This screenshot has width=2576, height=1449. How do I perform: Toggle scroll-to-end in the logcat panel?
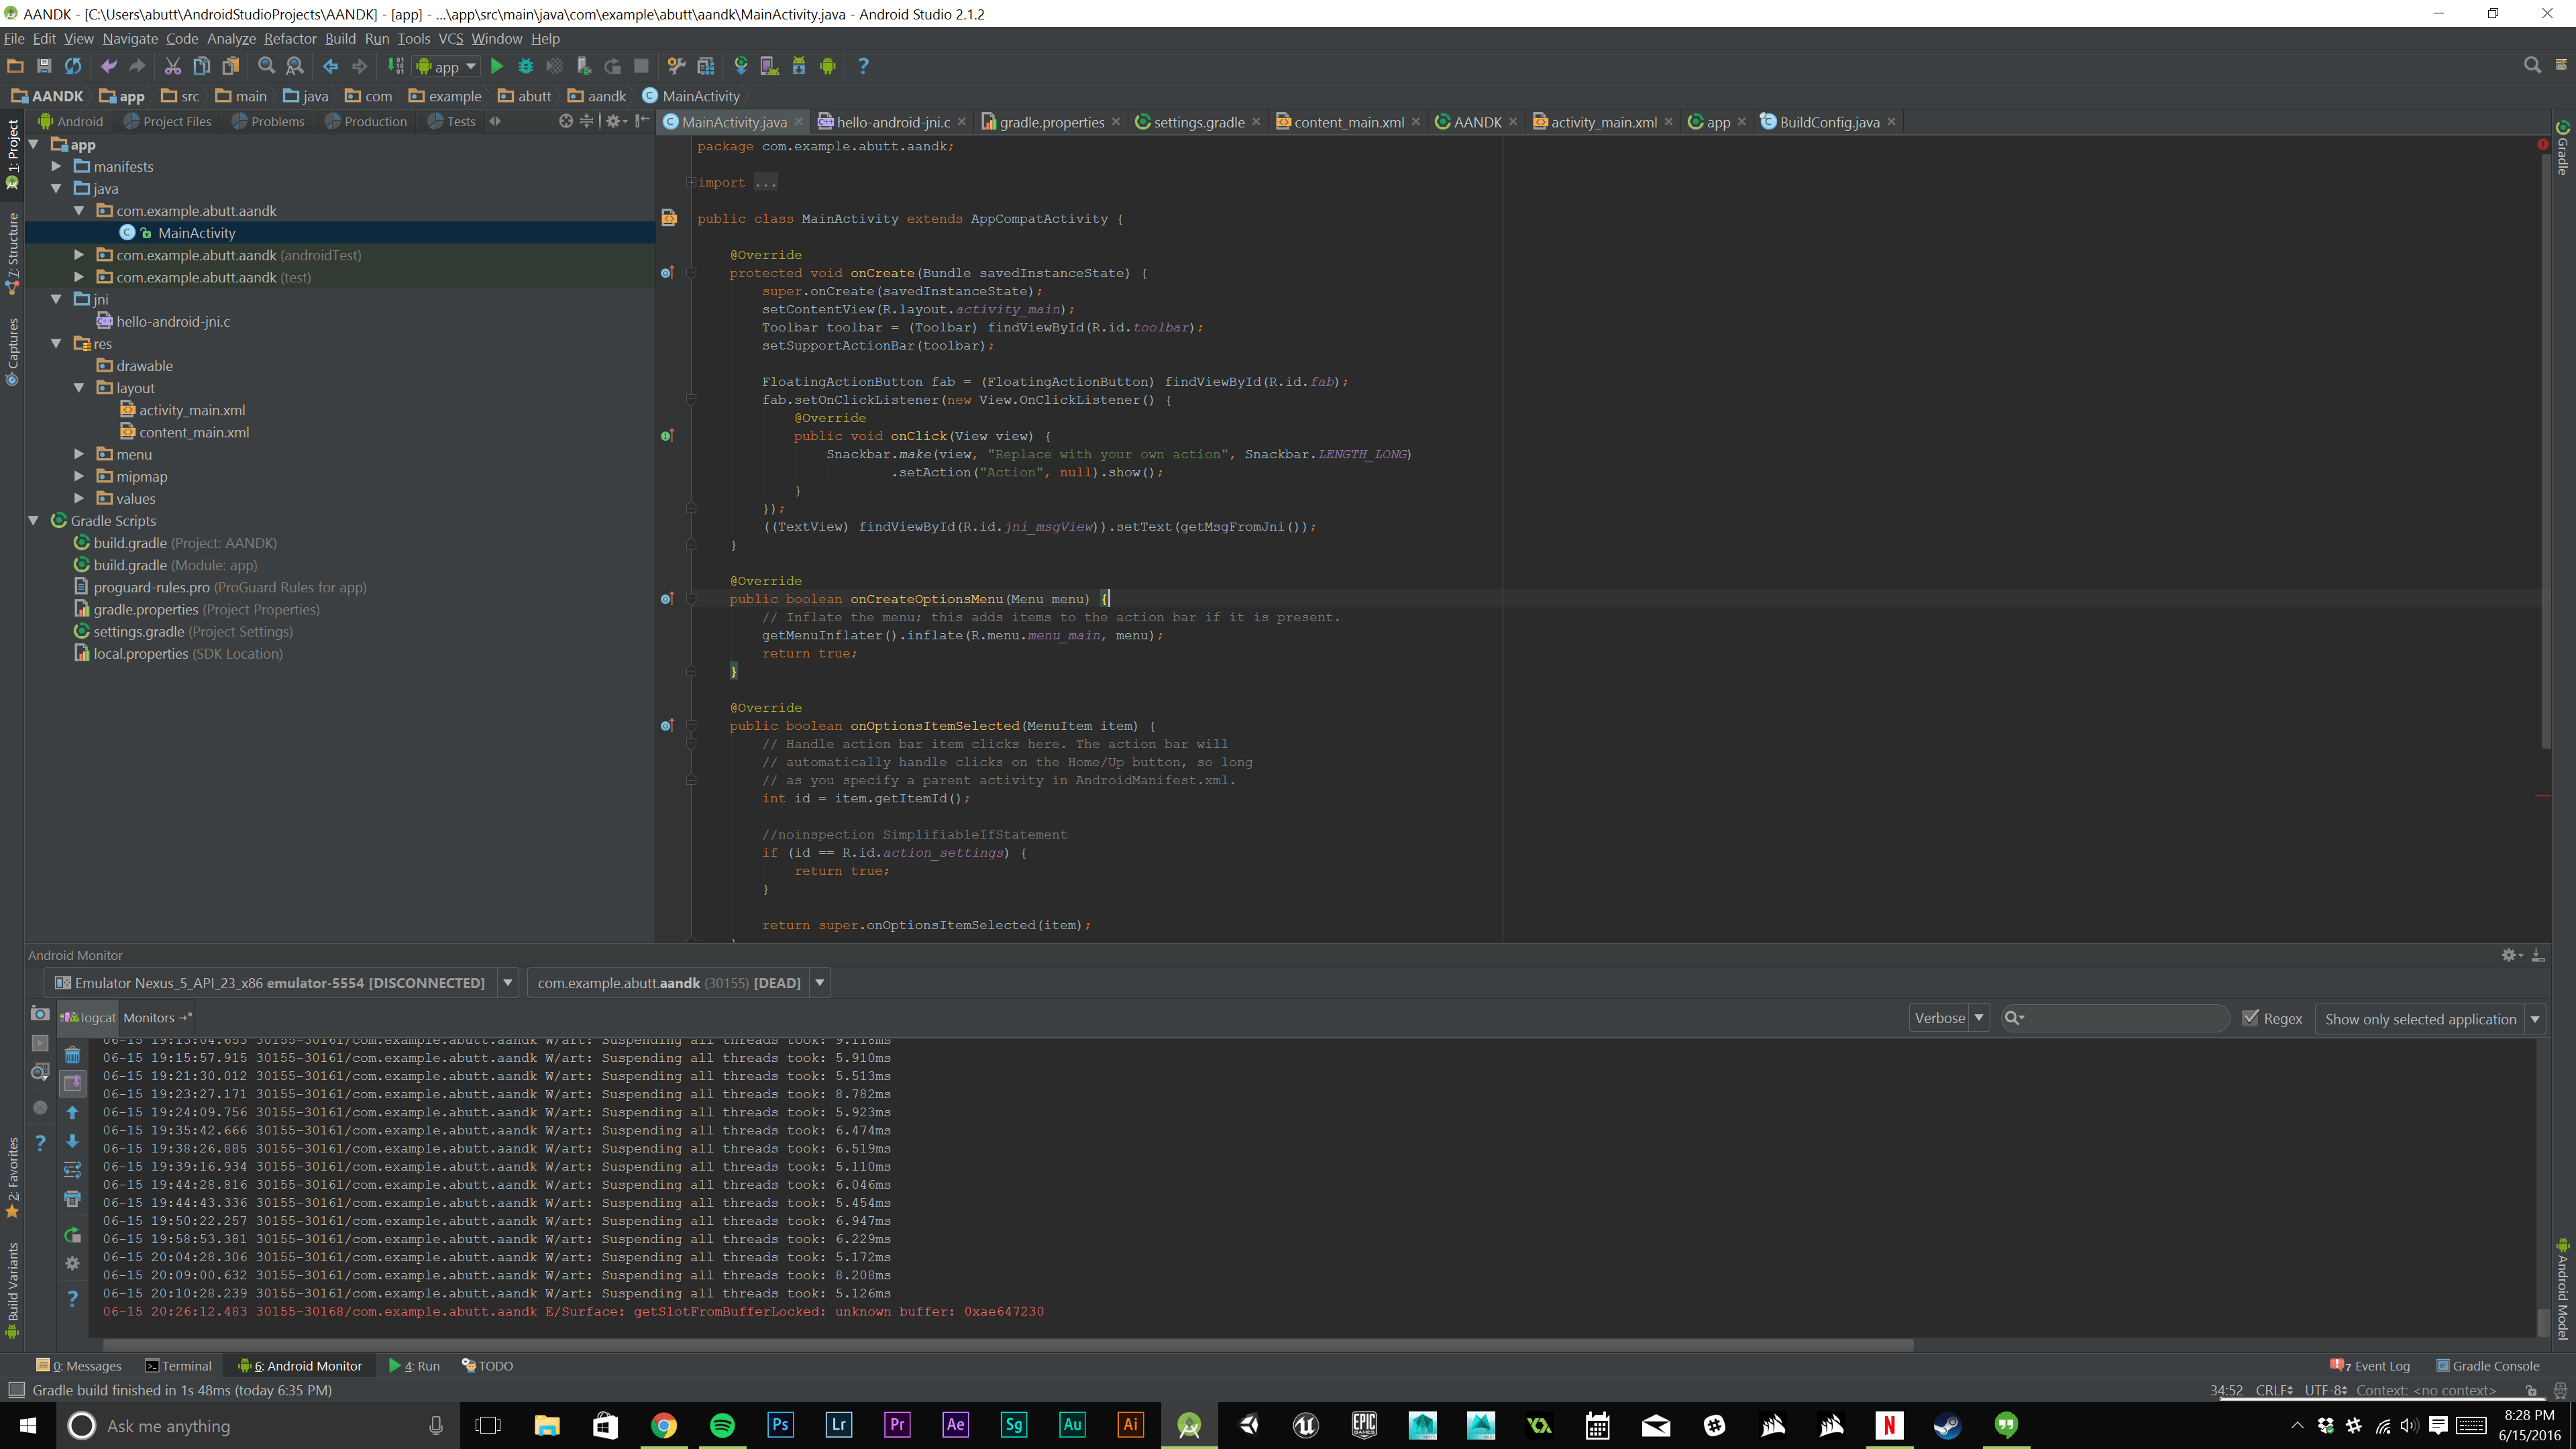[x=72, y=1083]
